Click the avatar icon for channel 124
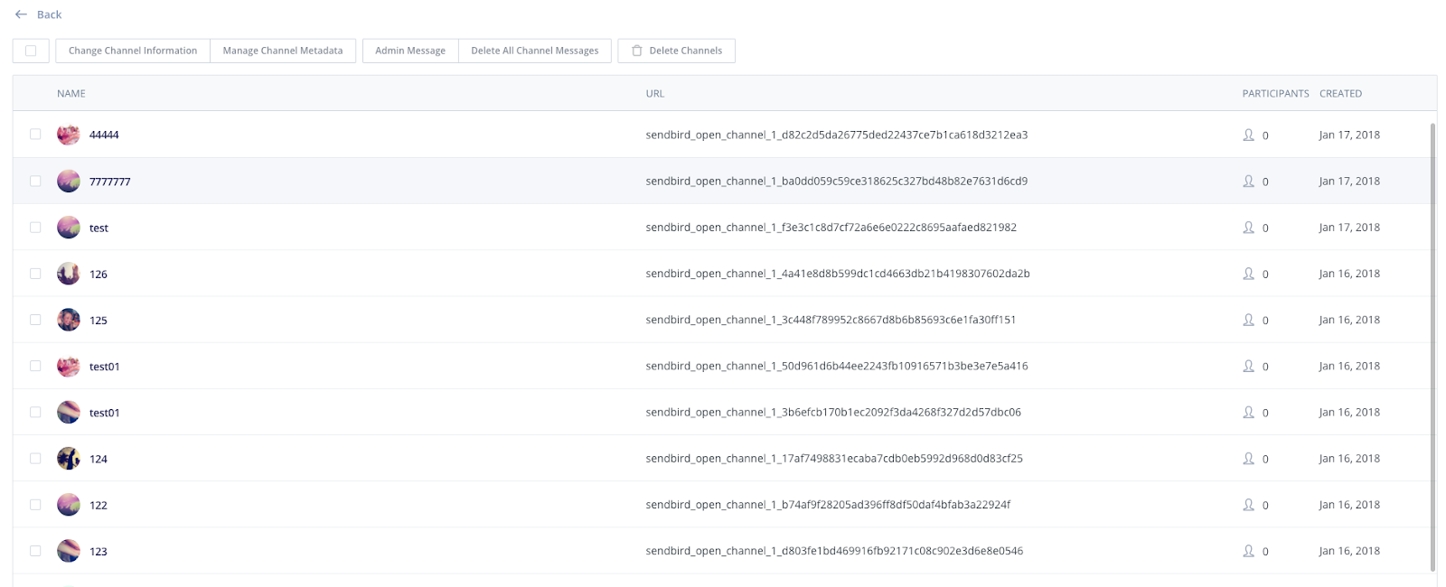Viewport: 1446px width, 587px height. [x=69, y=459]
